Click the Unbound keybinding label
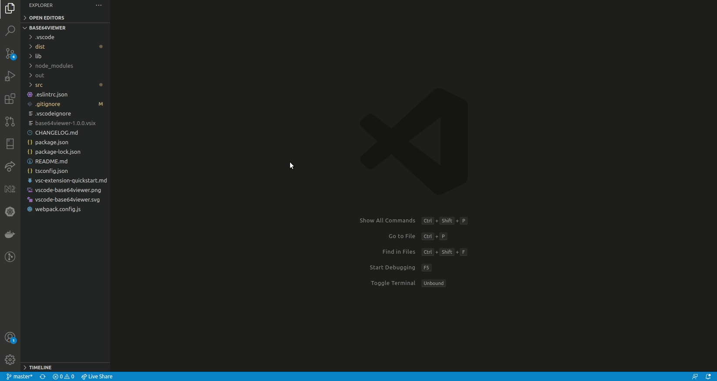Image resolution: width=717 pixels, height=381 pixels. click(434, 283)
